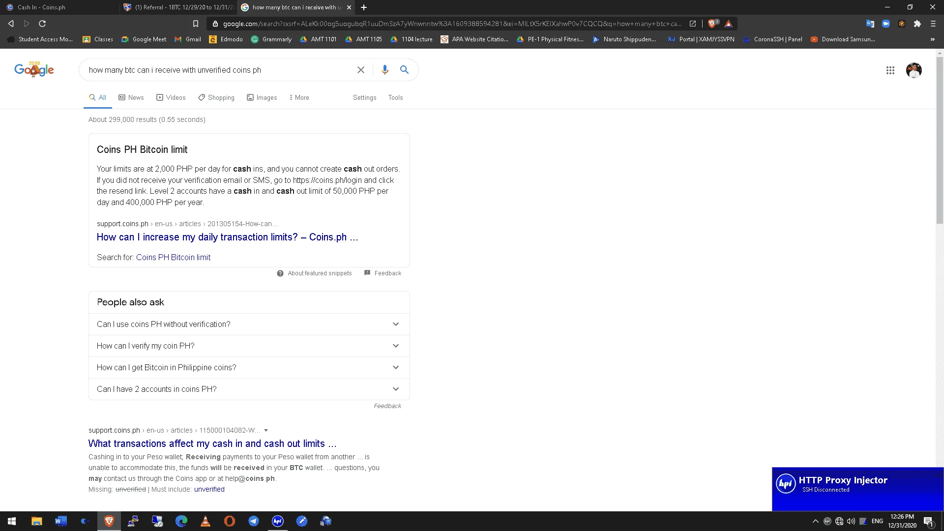Click Feedback under People also ask
This screenshot has width=944, height=531.
coord(387,406)
